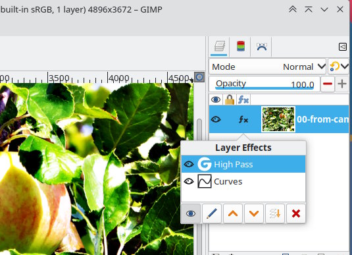Open the dock tab configuration menu
This screenshot has height=255, width=352.
pos(343,47)
